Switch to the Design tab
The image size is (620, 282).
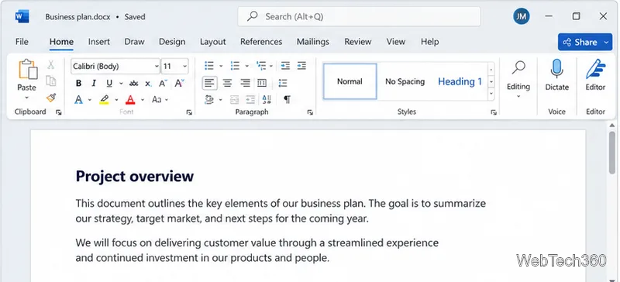click(172, 42)
